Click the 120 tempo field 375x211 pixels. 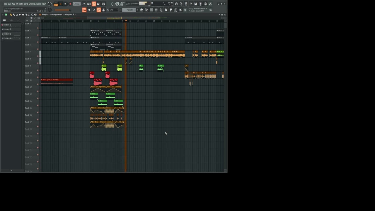pyautogui.click(x=76, y=4)
